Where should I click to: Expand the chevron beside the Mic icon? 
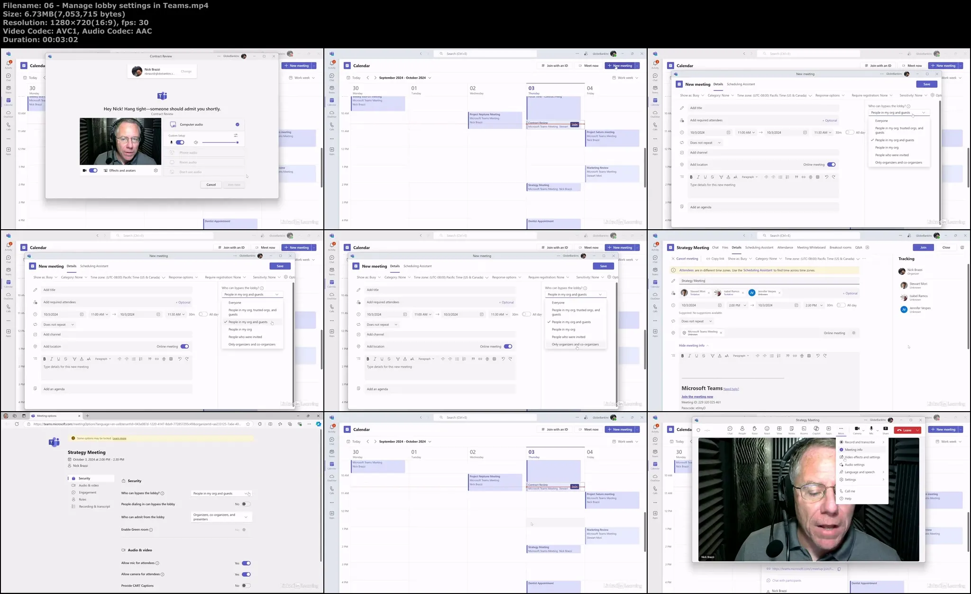pos(877,430)
